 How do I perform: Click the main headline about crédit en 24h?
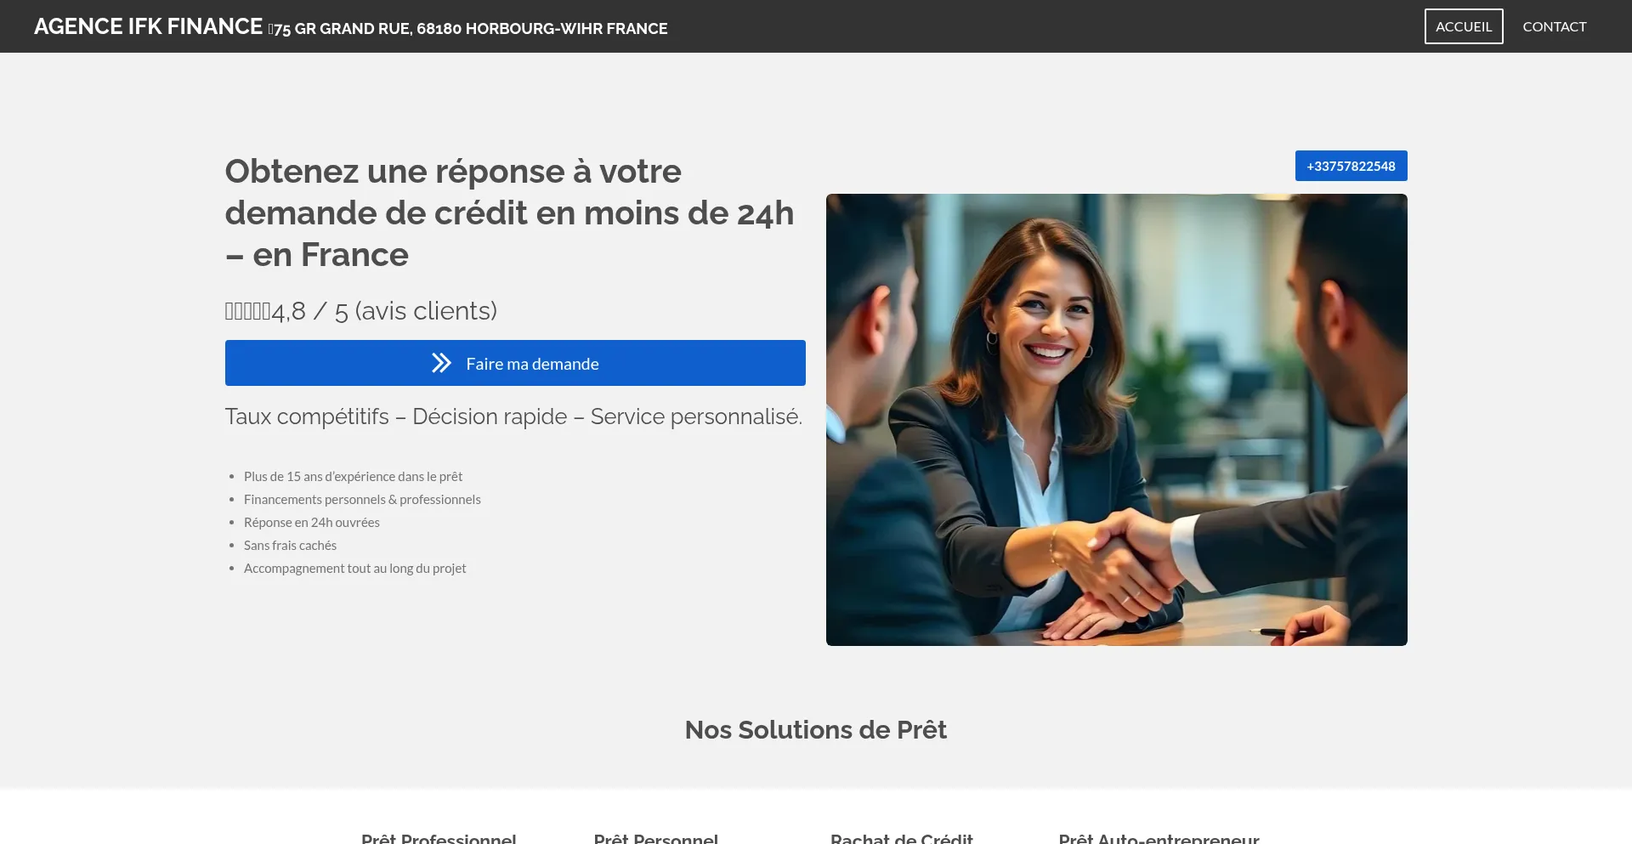[x=510, y=212]
